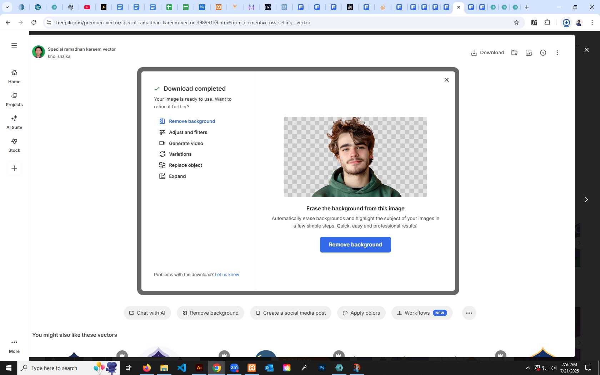Click Workflows NEW chip
This screenshot has height=375, width=600.
(422, 313)
